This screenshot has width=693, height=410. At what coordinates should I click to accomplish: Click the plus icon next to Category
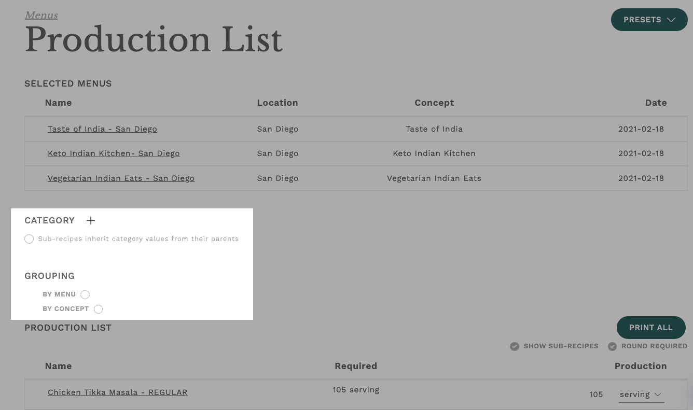(x=91, y=221)
